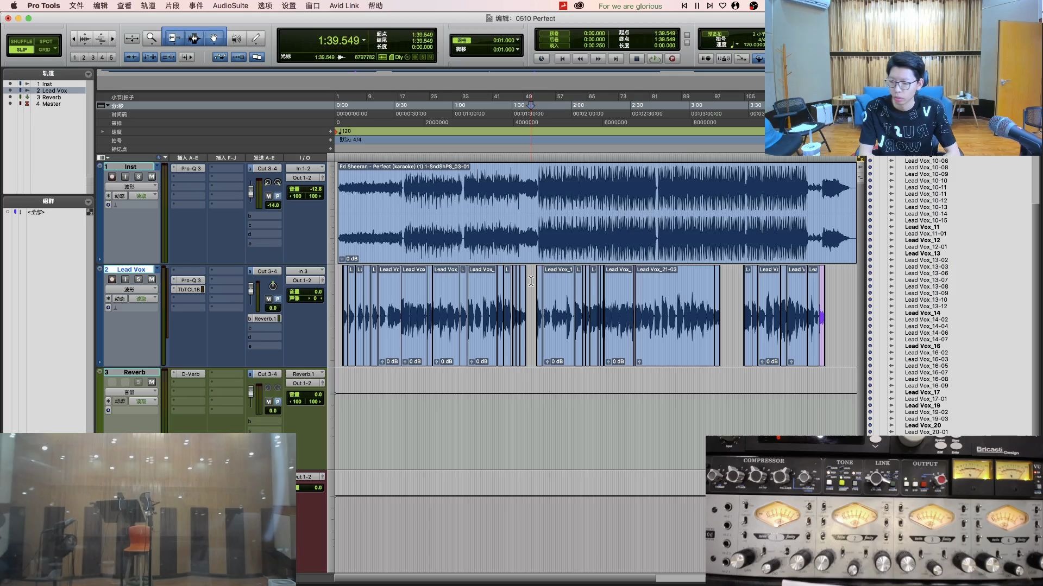This screenshot has width=1043, height=586.
Task: Click the Go to End transport button
Action: click(x=615, y=59)
